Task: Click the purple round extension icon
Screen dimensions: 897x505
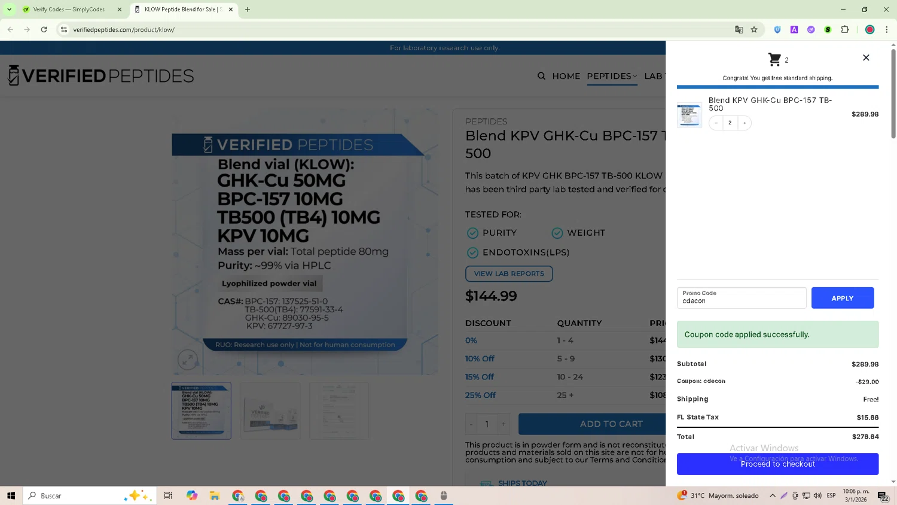Action: [x=811, y=29]
